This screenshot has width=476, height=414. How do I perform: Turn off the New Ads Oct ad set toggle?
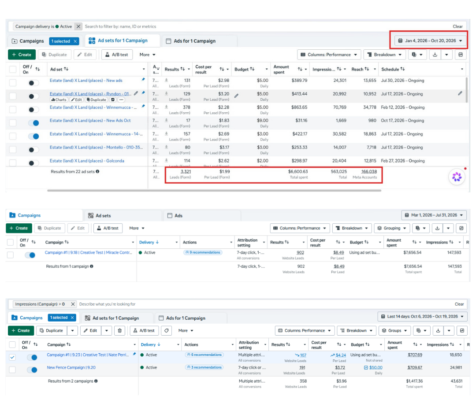click(x=33, y=123)
